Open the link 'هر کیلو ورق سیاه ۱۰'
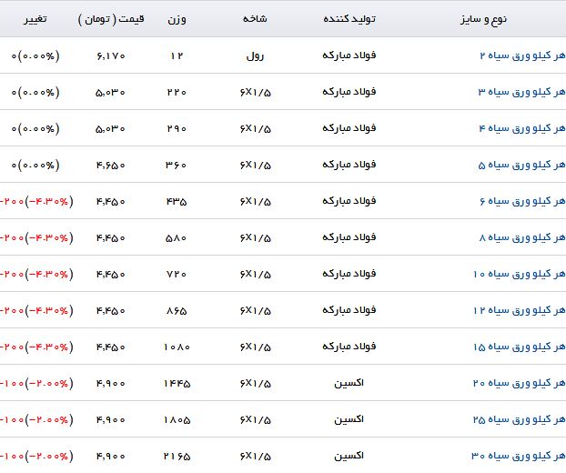 (520, 274)
